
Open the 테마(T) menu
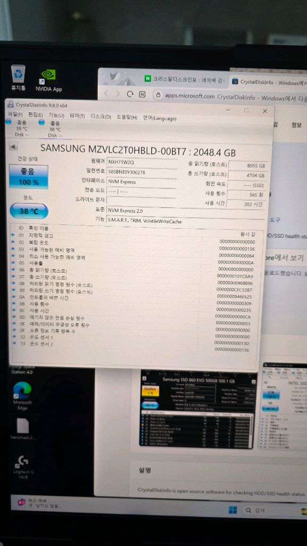click(x=77, y=116)
